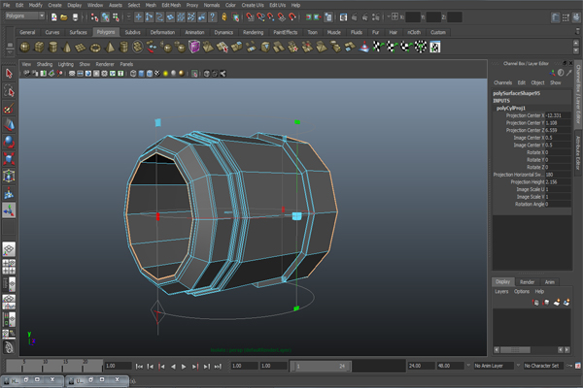Click the animation range slider bar
Image resolution: width=583 pixels, height=388 pixels.
point(321,366)
